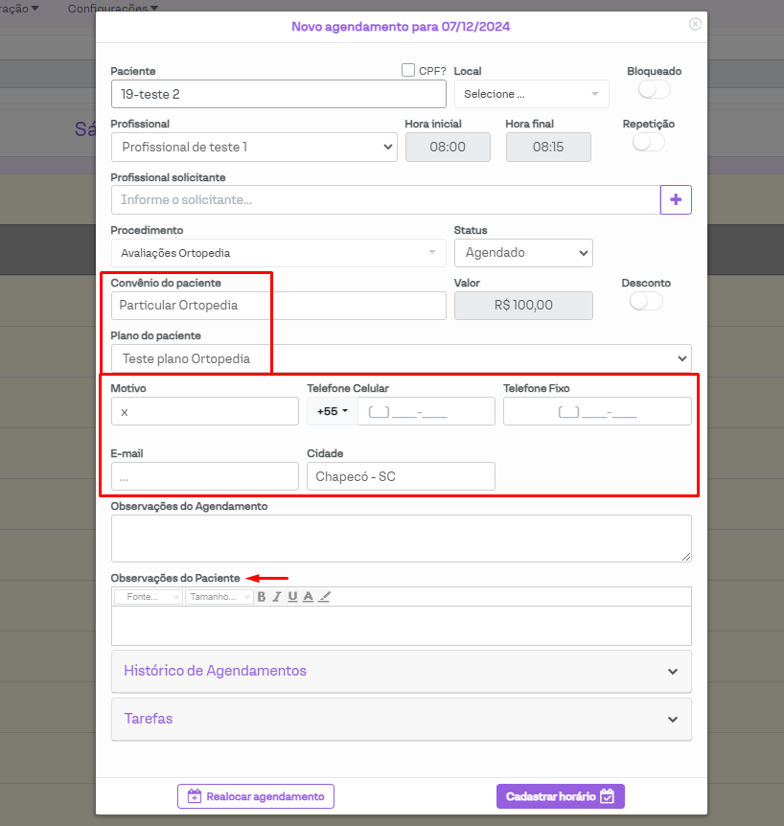Click the font color icon
Viewport: 784px width, 826px height.
308,597
